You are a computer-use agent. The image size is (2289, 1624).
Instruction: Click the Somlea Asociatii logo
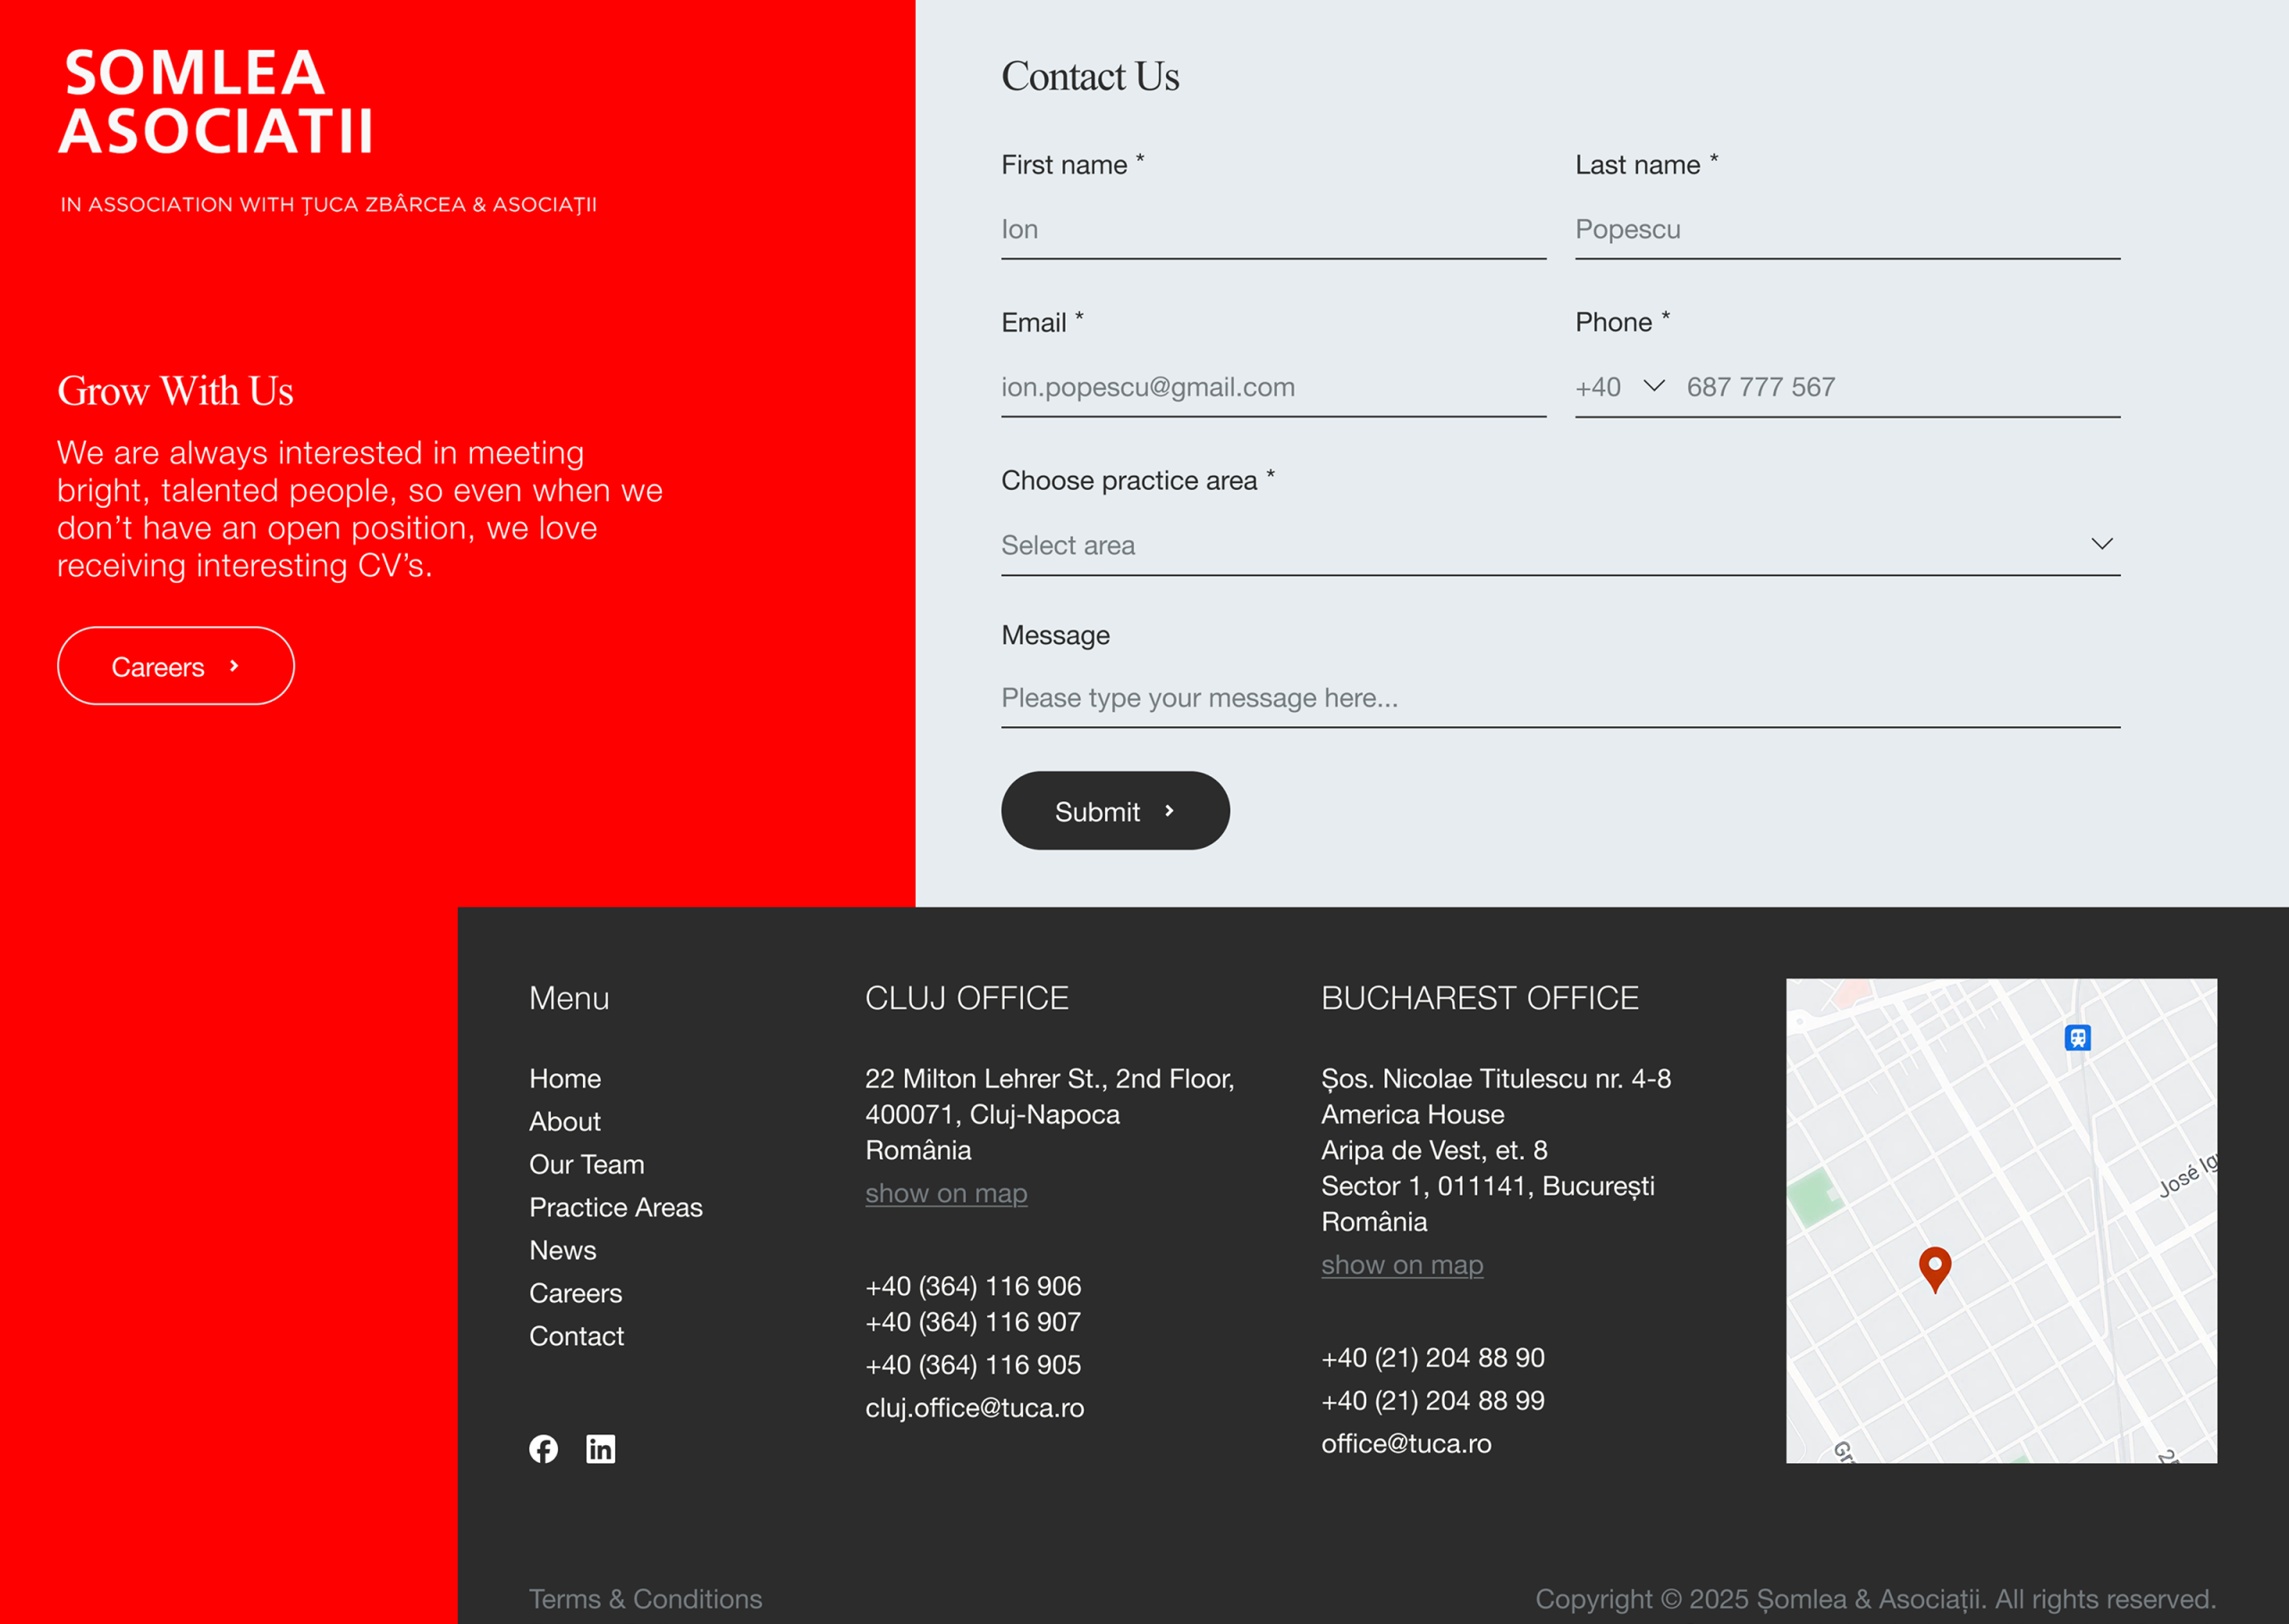click(x=215, y=101)
